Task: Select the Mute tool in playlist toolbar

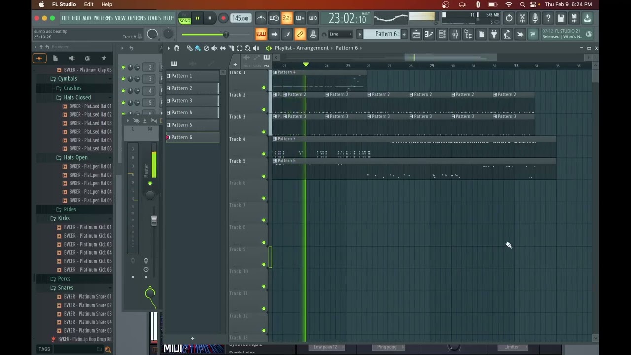Action: (x=214, y=48)
